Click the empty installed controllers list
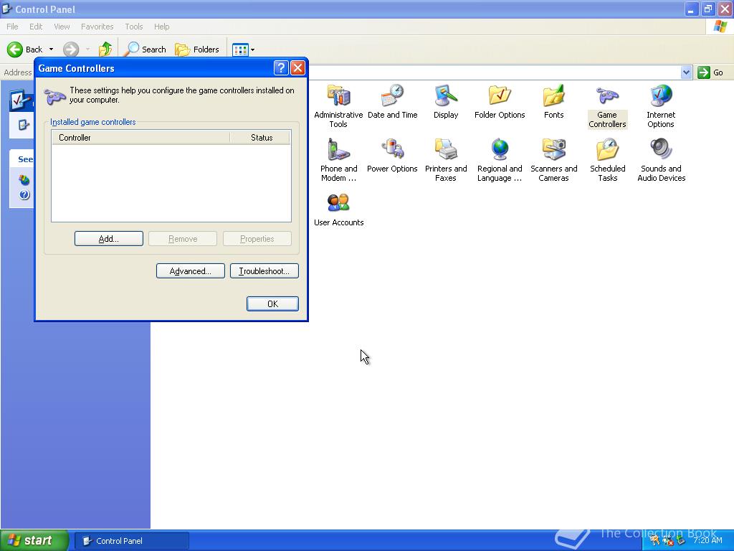Screen dimensions: 734x551 [171, 183]
